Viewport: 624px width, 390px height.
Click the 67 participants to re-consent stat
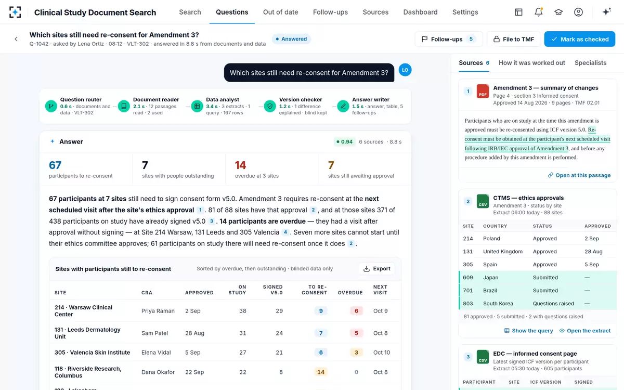(86, 170)
